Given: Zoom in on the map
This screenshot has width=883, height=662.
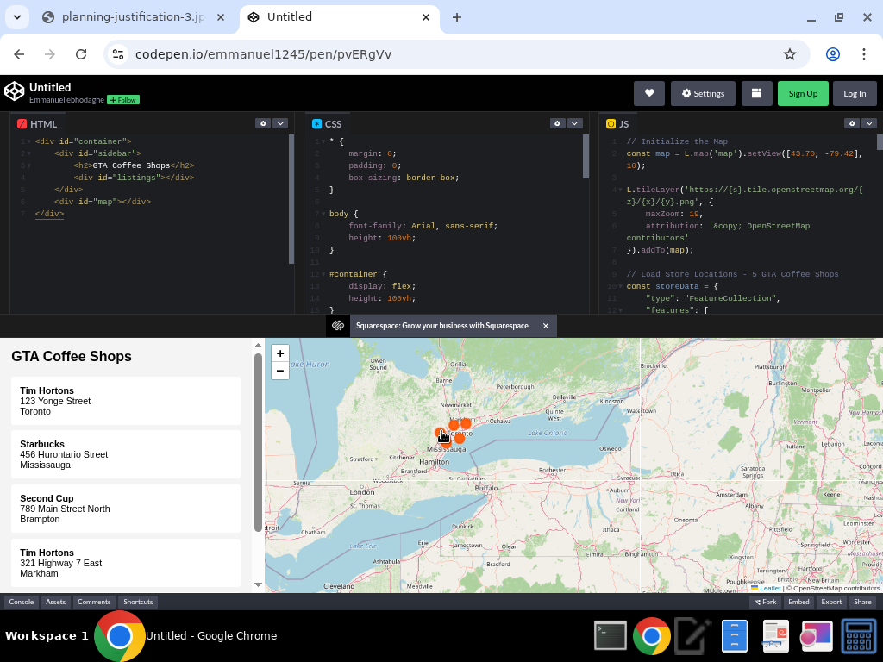Looking at the screenshot, I should (x=280, y=353).
